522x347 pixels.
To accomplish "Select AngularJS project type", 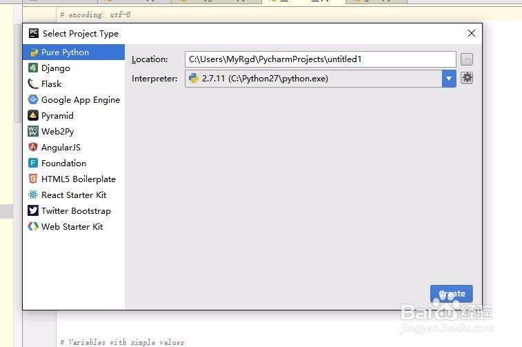I will point(74,147).
